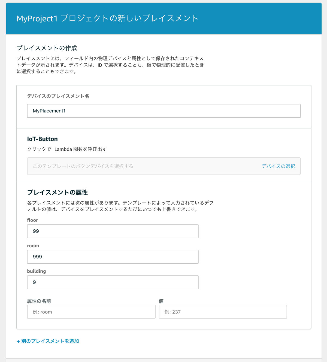Click the + 別のプレイスメントを追加 link
327x362 pixels.
(48, 341)
